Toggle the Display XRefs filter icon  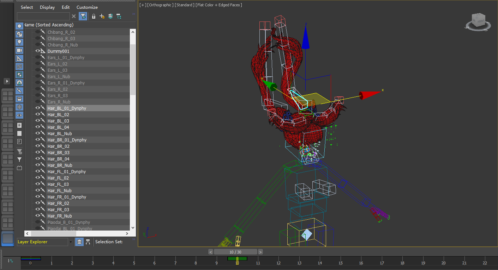click(19, 83)
